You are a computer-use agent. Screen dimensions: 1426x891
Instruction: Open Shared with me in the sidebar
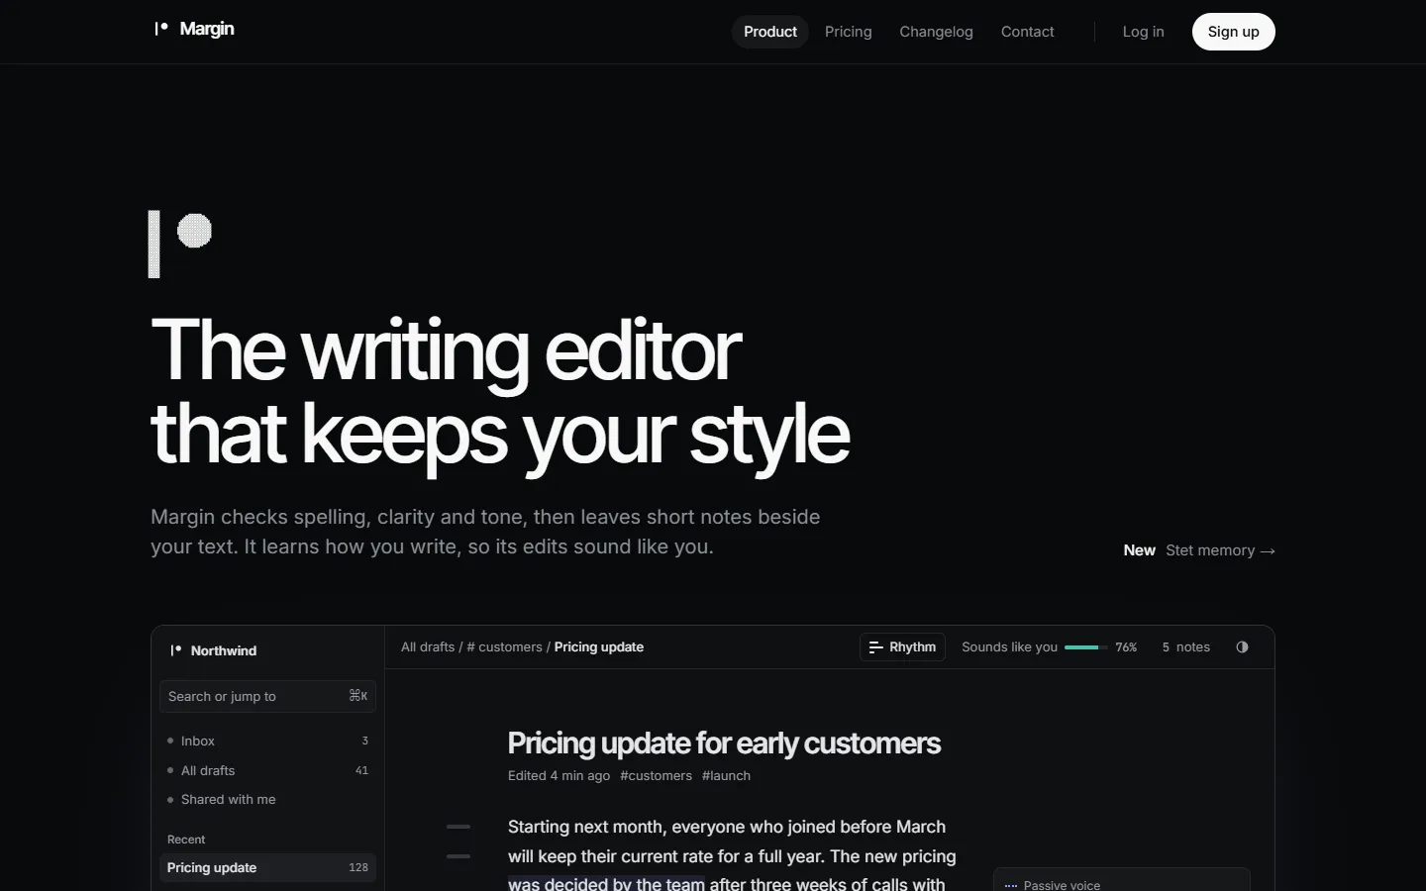(267, 799)
